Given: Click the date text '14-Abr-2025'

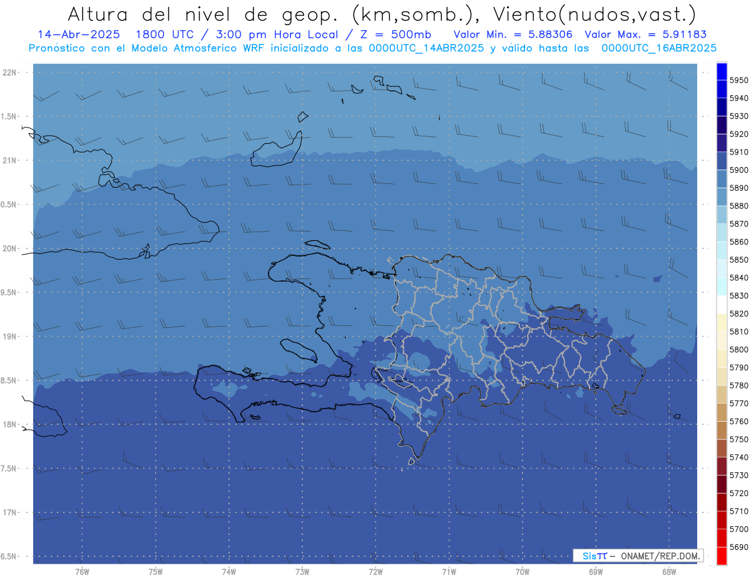Looking at the screenshot, I should (78, 34).
